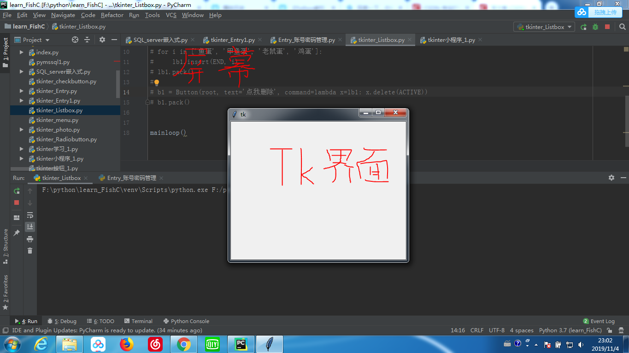Open Project panel settings gear
Image resolution: width=629 pixels, height=353 pixels.
[102, 40]
